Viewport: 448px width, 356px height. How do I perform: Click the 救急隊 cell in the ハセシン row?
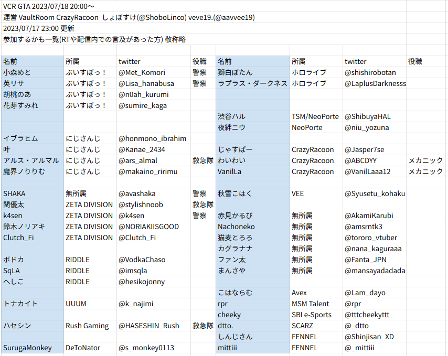203,326
